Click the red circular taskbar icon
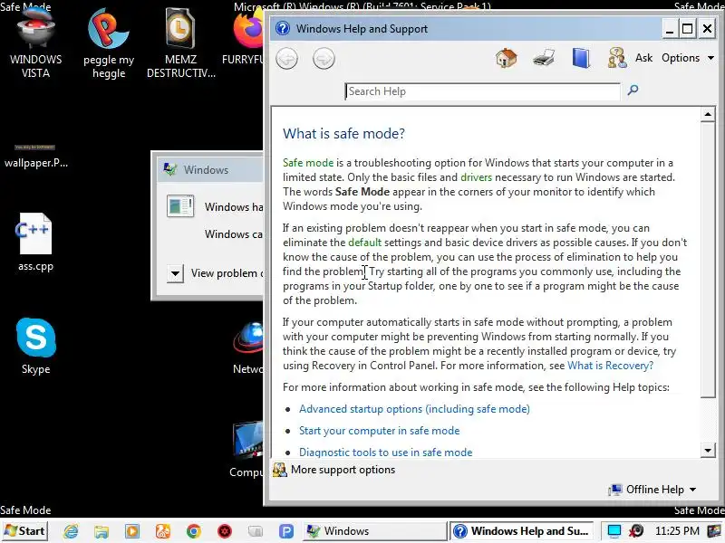 225,531
